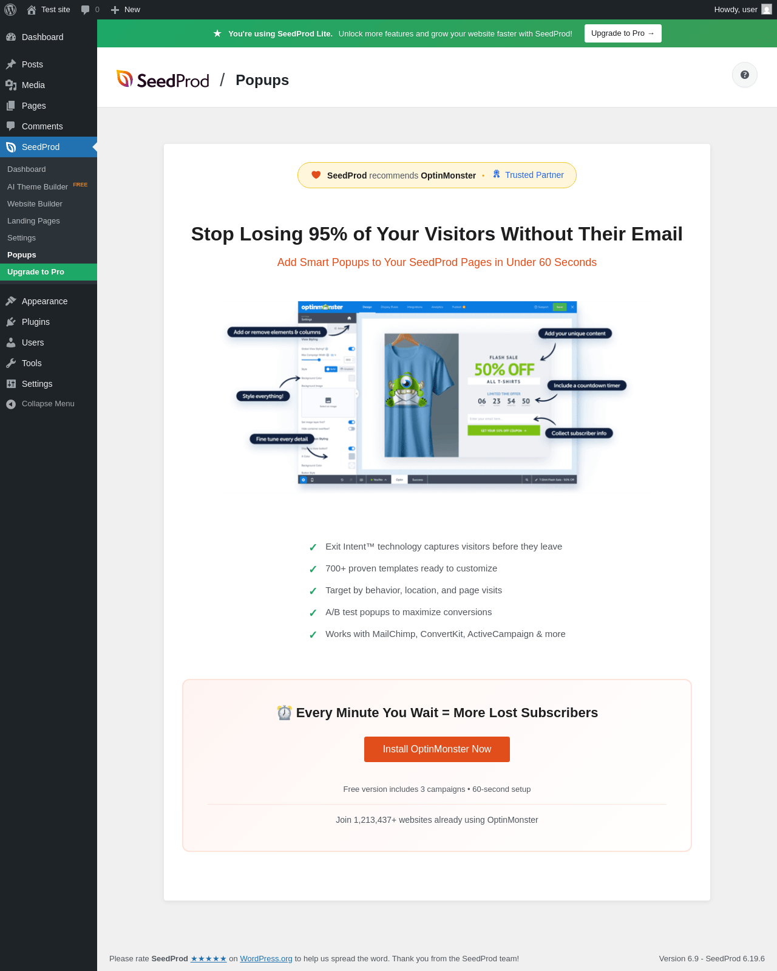Image resolution: width=777 pixels, height=971 pixels.
Task: Click the Popups page title
Action: point(262,80)
